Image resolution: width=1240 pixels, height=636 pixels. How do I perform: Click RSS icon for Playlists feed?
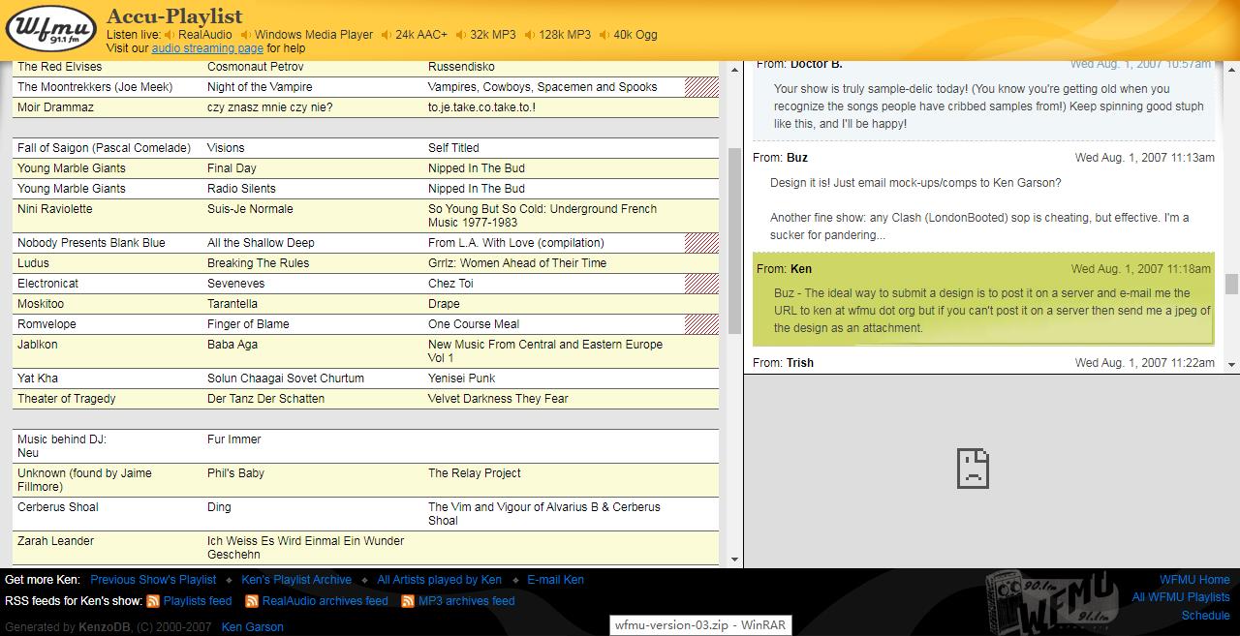pos(153,601)
